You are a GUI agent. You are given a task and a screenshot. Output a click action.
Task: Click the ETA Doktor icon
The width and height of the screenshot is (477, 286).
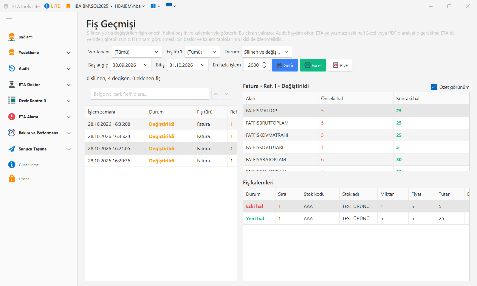12,85
